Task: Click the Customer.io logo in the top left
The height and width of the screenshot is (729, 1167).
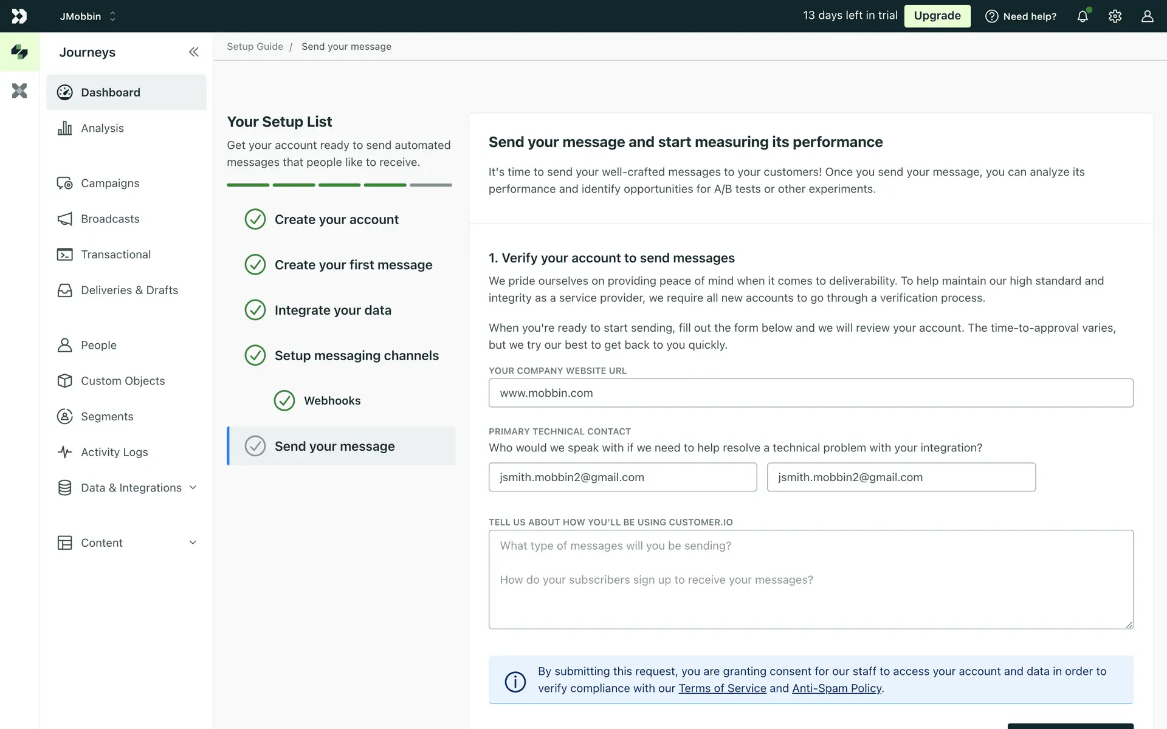Action: point(19,16)
